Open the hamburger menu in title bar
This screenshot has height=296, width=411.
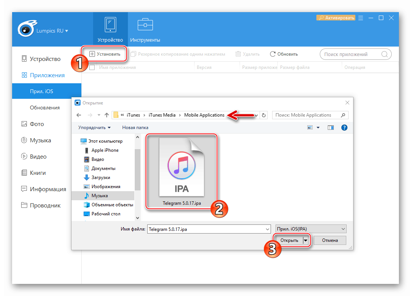pyautogui.click(x=361, y=18)
